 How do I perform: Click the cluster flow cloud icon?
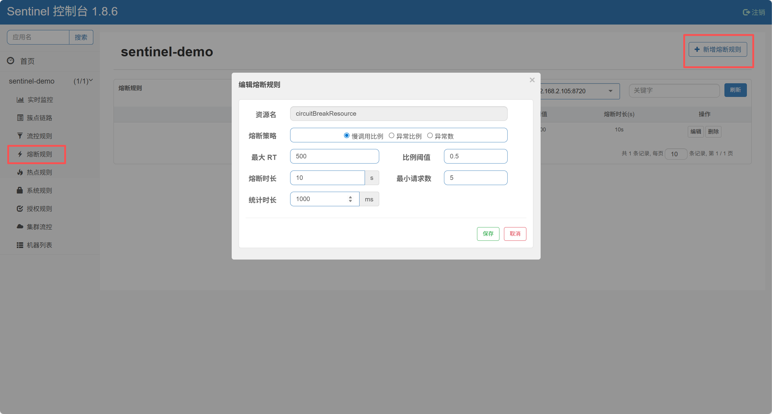click(x=20, y=227)
